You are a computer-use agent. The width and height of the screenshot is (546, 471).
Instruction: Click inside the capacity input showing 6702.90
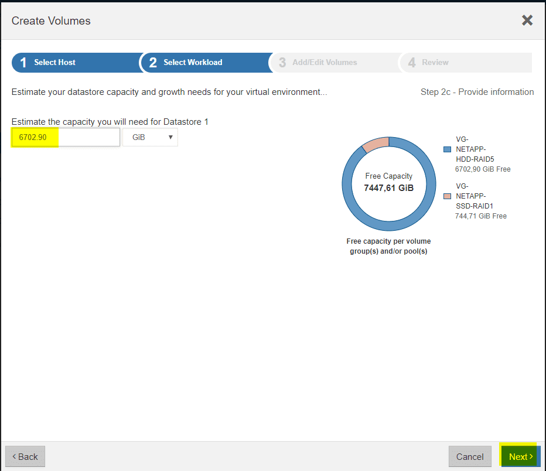coord(64,137)
